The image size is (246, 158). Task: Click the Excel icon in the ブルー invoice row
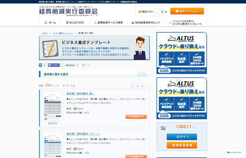pyautogui.click(x=75, y=149)
